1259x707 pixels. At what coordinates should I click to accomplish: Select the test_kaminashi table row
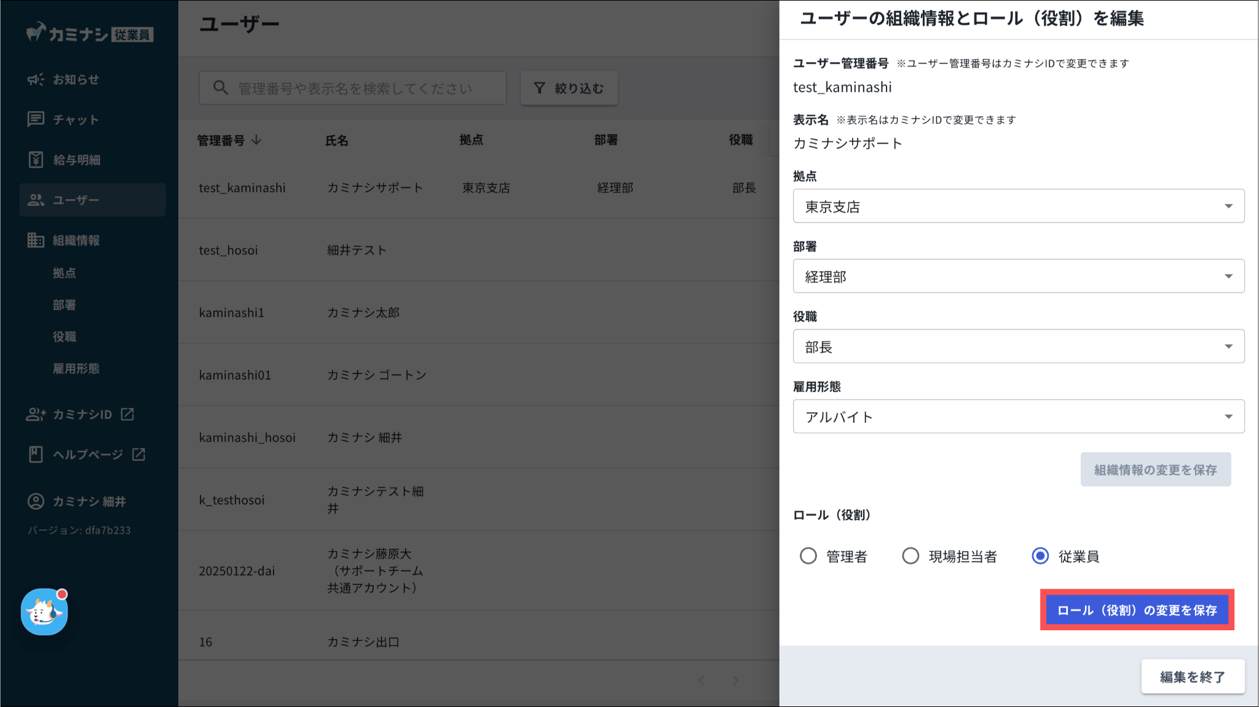coord(479,187)
